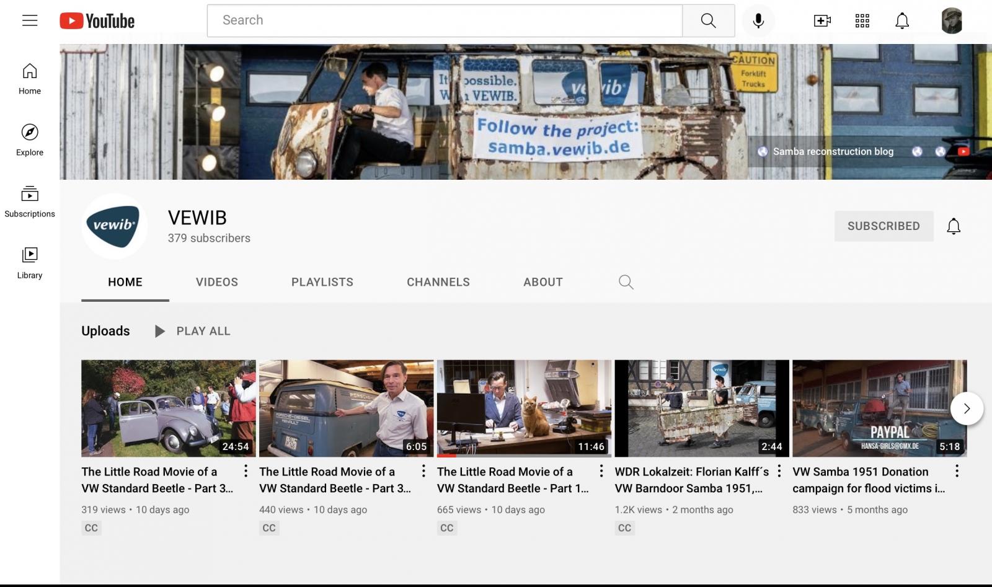The height and width of the screenshot is (587, 992).
Task: Open title of video with 440 views
Action: click(x=335, y=480)
